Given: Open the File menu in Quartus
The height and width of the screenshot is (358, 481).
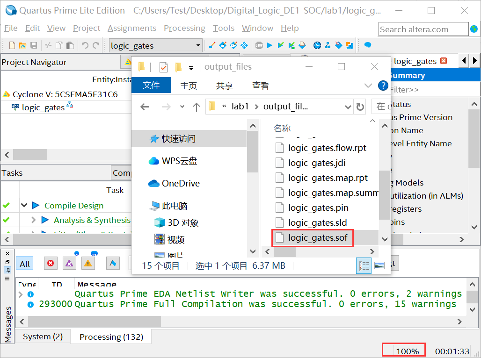Looking at the screenshot, I should 11,28.
